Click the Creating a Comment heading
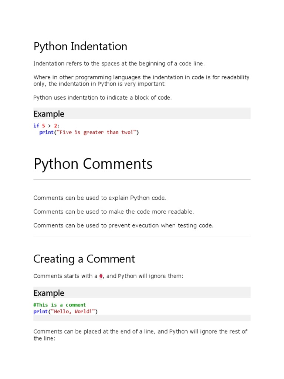The height and width of the screenshot is (379, 284). point(84,259)
